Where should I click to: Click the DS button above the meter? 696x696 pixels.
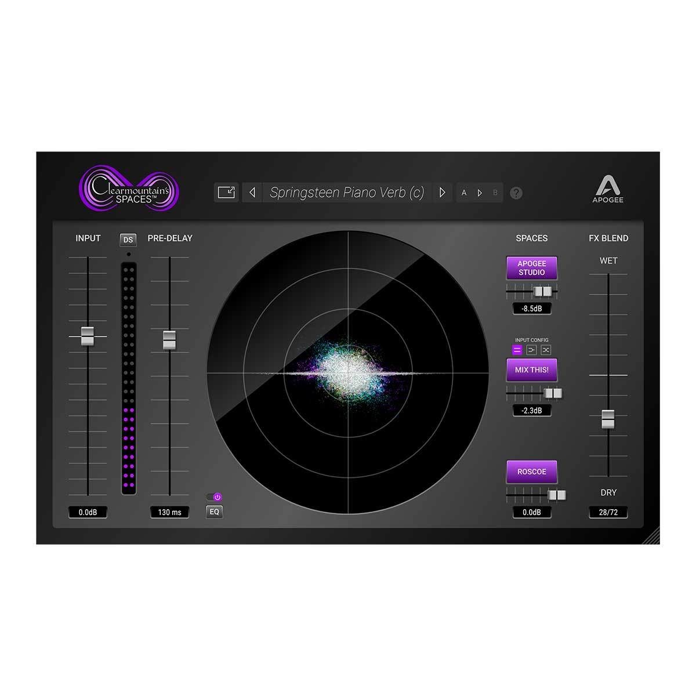pos(128,240)
